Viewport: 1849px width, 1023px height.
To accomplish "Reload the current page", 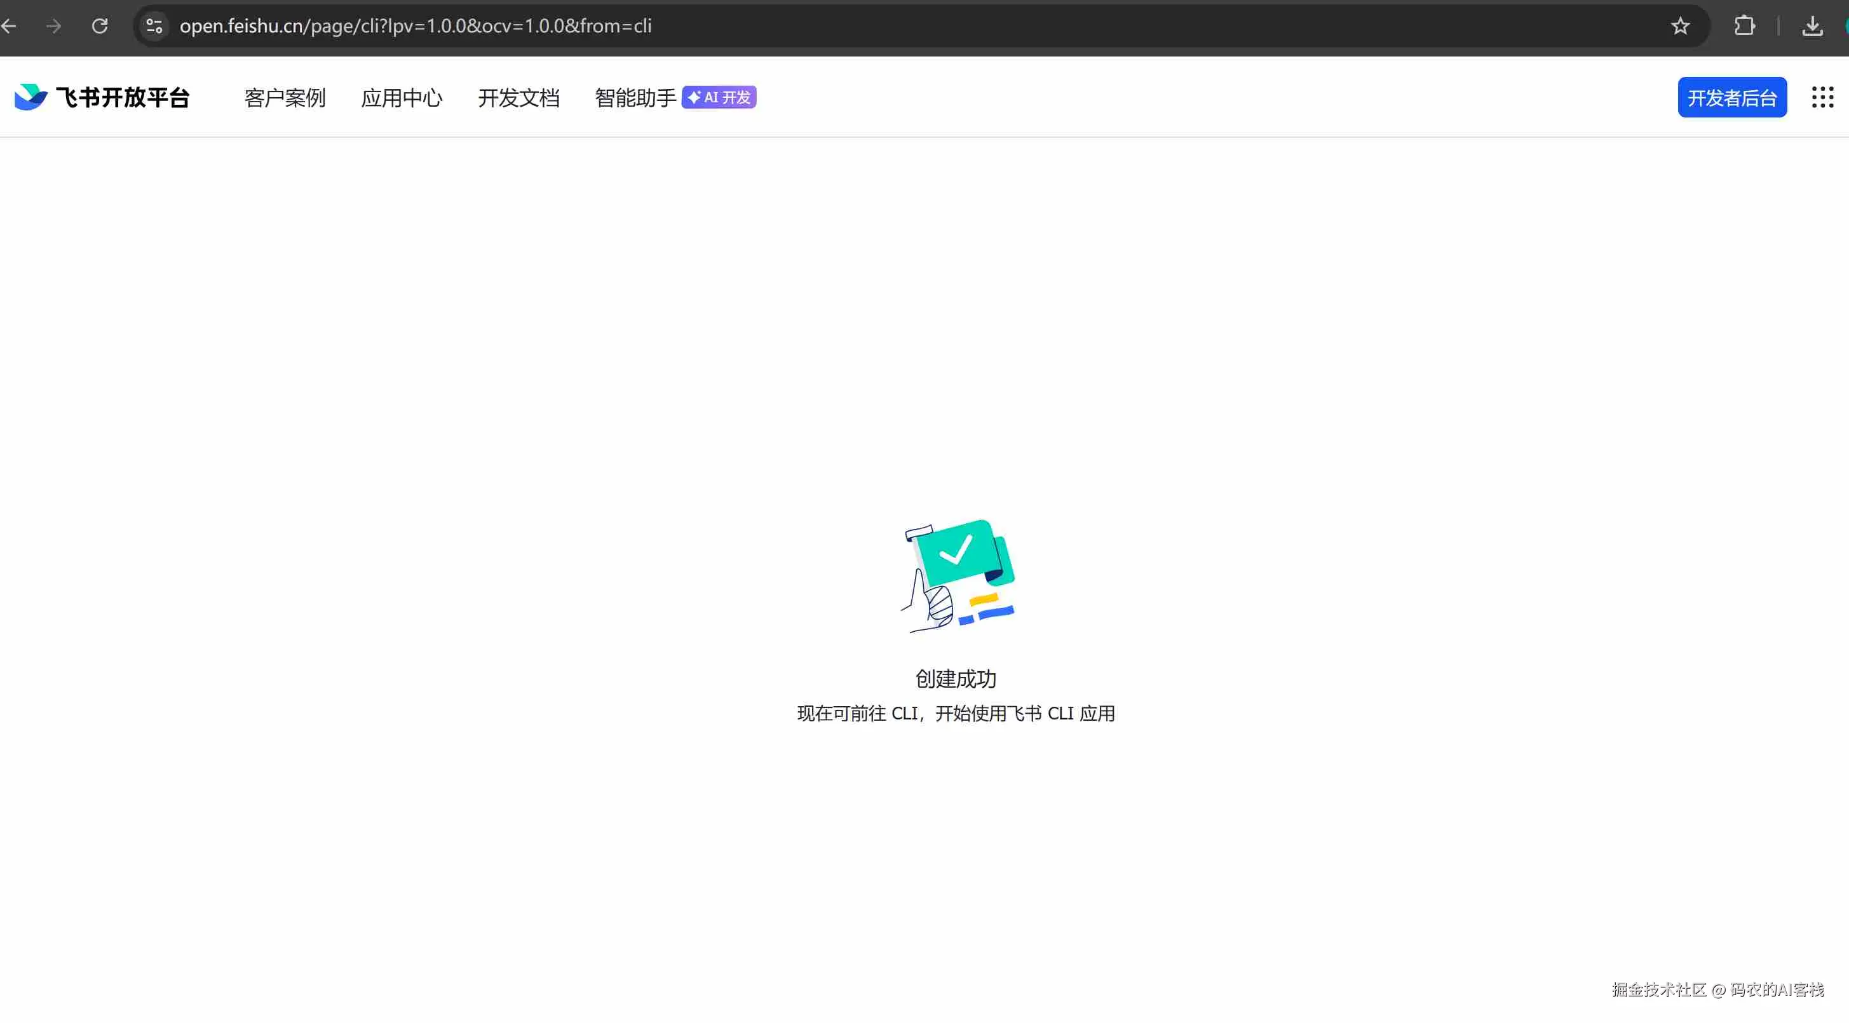I will coord(100,26).
